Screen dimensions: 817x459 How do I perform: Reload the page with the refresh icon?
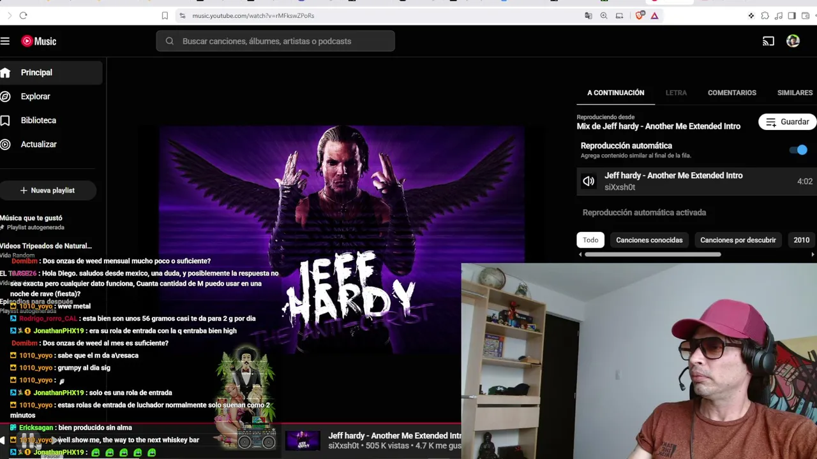[x=23, y=15]
